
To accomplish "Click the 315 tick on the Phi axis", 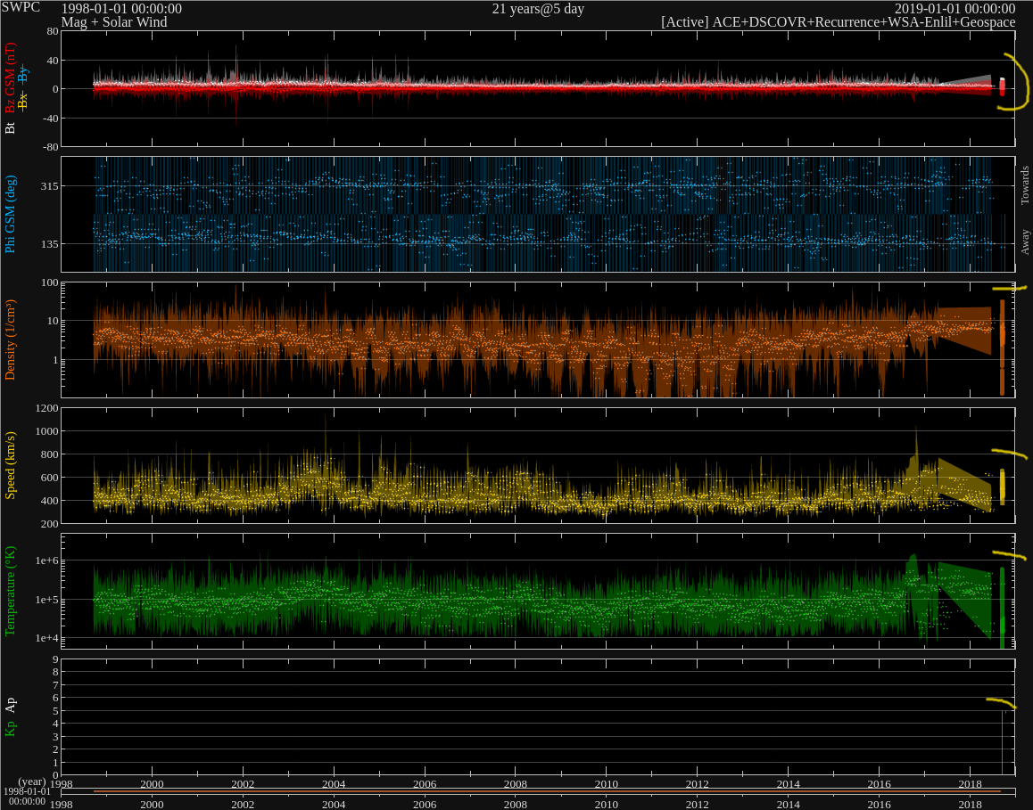I will (50, 186).
